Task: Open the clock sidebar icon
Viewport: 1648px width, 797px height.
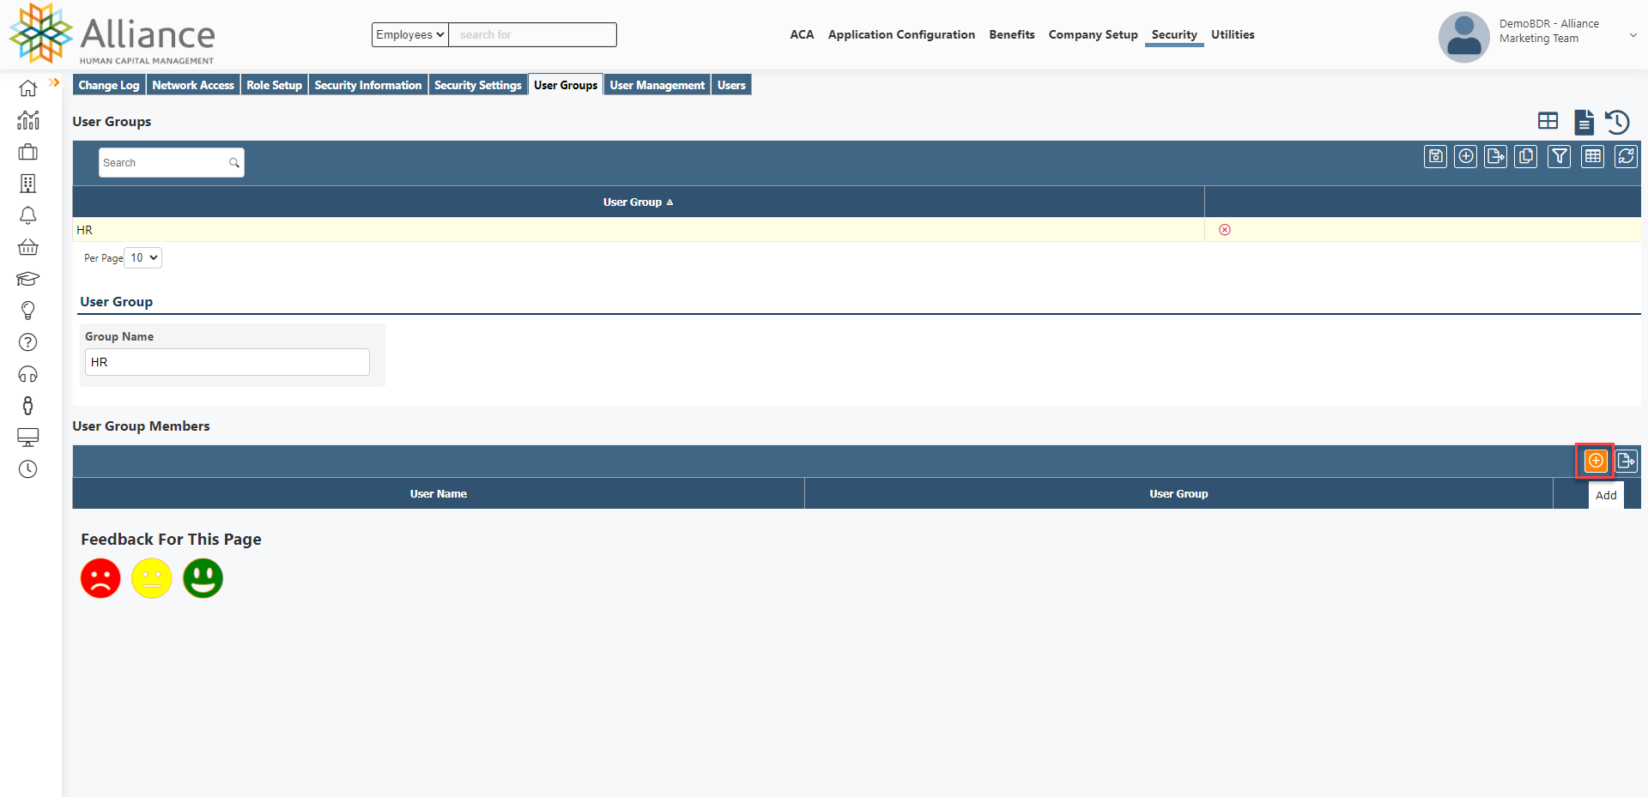Action: tap(28, 469)
